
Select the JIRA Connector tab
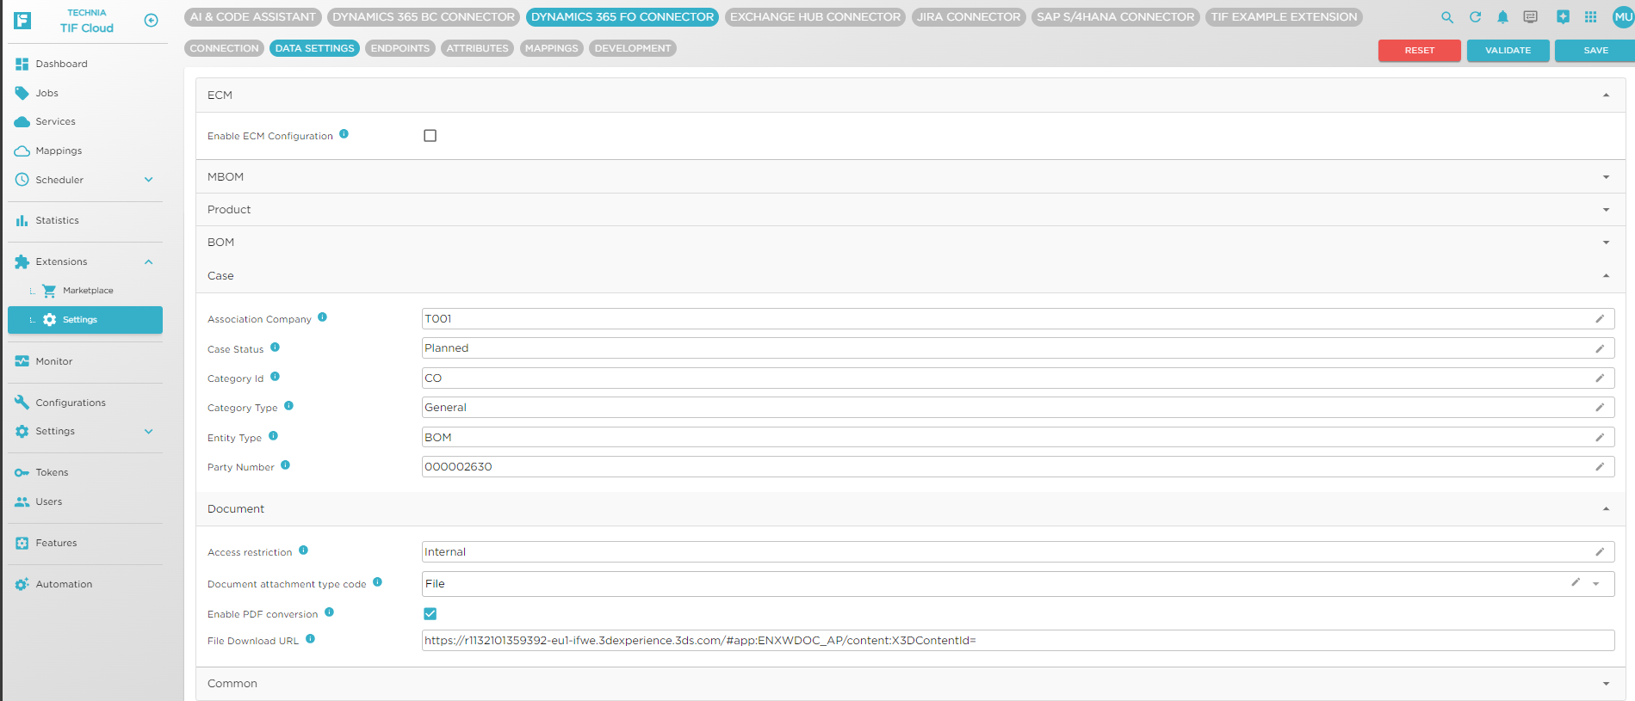(968, 17)
